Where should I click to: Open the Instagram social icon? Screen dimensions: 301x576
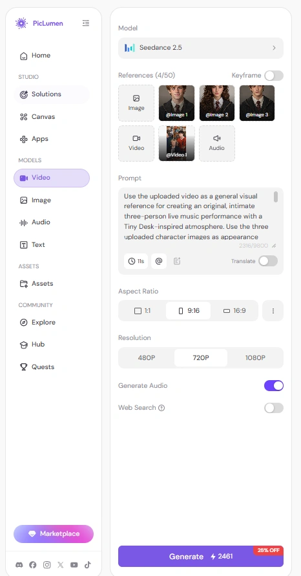pos(47,565)
